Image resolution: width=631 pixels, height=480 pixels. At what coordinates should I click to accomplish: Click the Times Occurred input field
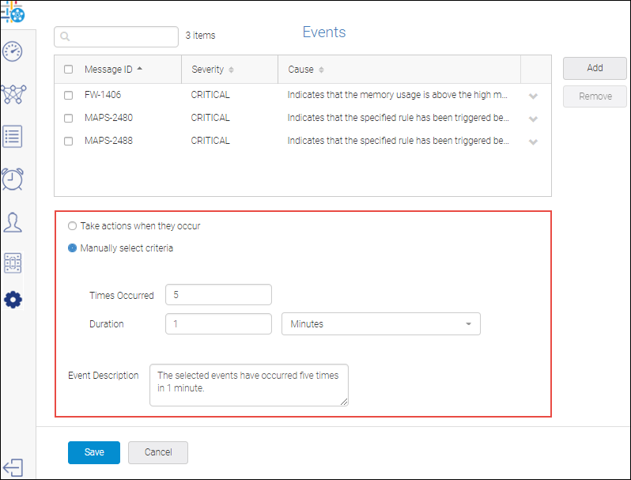click(x=218, y=295)
